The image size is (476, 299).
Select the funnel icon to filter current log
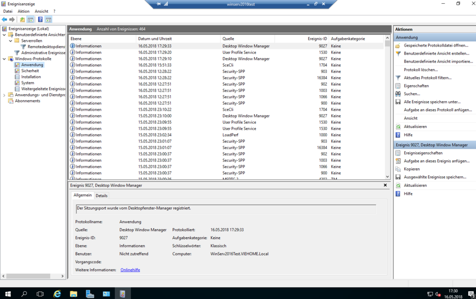pos(398,77)
